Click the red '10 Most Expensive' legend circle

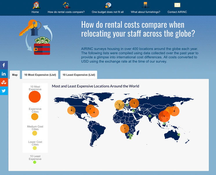pyautogui.click(x=35, y=97)
